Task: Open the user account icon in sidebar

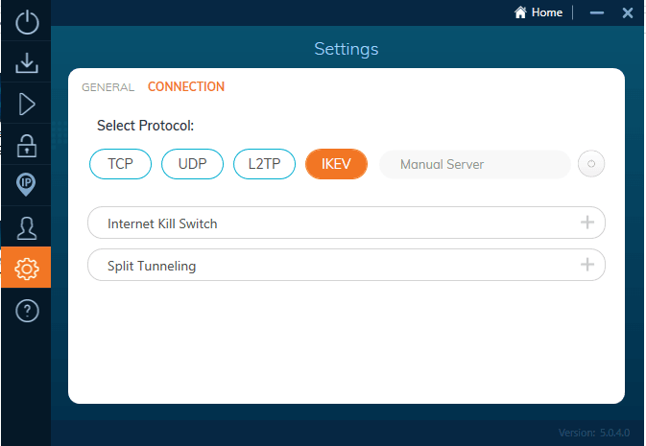Action: [27, 228]
